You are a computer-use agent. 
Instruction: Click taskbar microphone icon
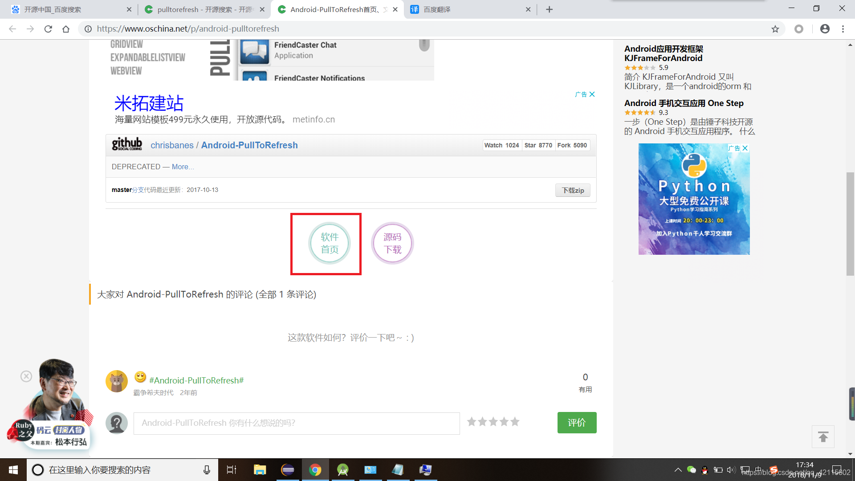click(x=207, y=470)
